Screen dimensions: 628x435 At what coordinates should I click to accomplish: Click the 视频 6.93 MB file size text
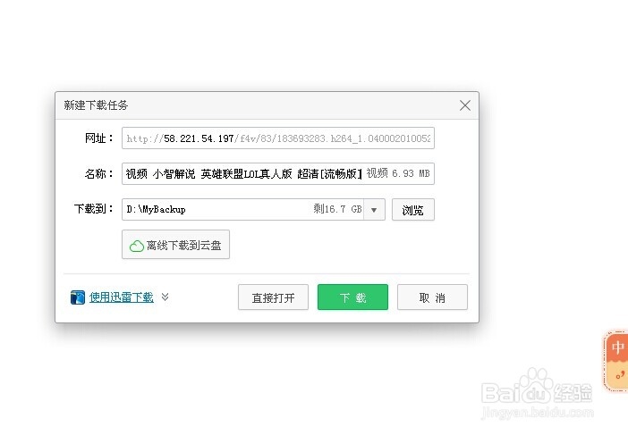click(x=398, y=173)
